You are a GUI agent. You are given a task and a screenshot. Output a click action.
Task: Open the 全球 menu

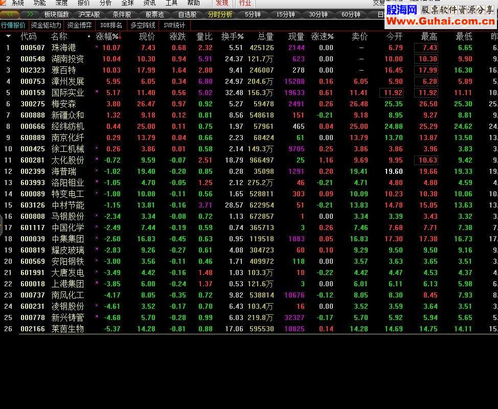click(x=127, y=3)
